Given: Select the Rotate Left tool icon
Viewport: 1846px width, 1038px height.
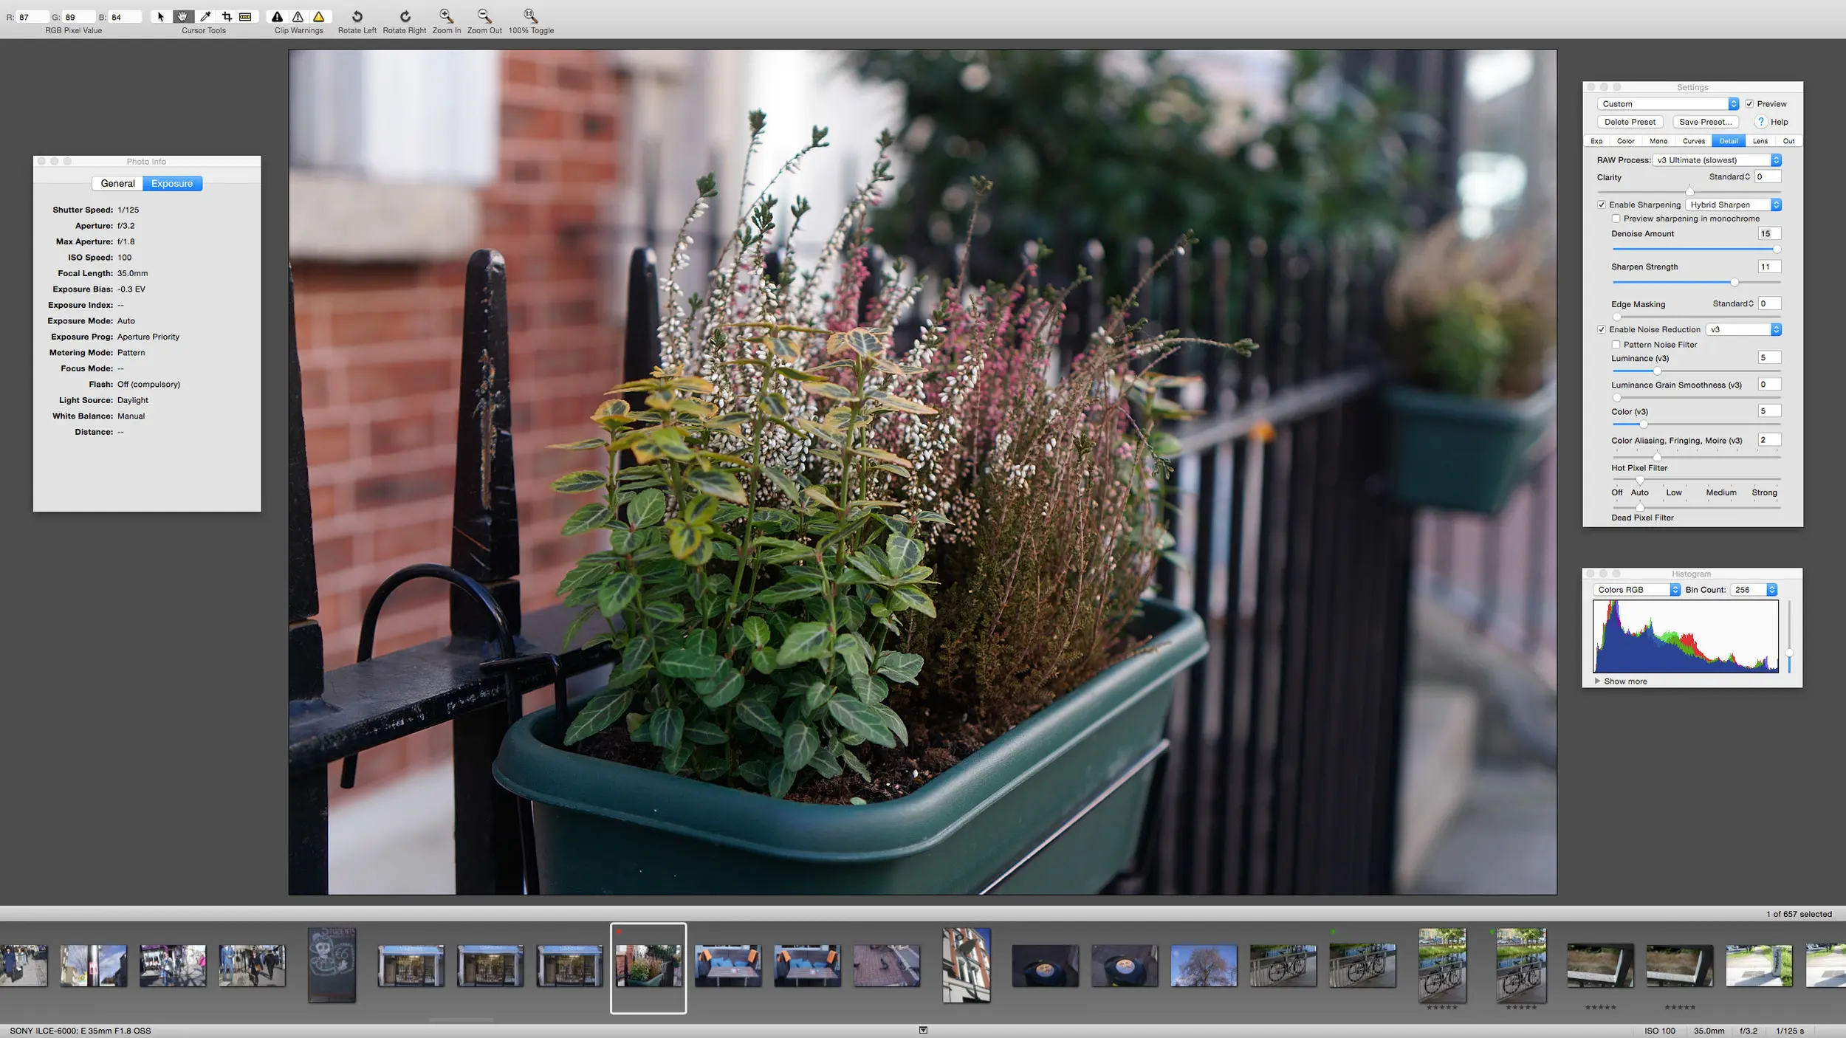Looking at the screenshot, I should [x=356, y=14].
